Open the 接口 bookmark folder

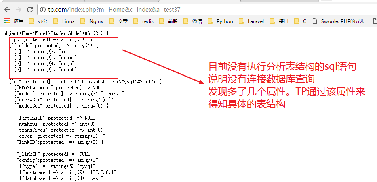coord(279,21)
